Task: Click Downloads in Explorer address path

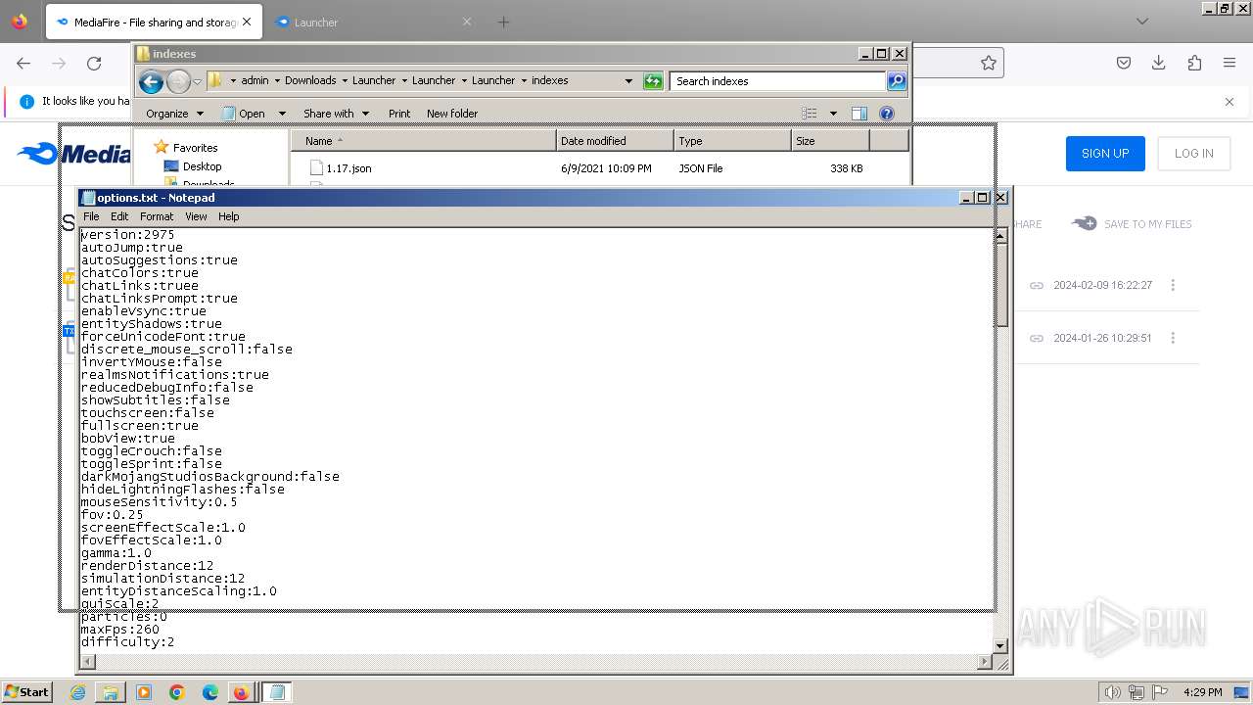Action: pyautogui.click(x=310, y=80)
